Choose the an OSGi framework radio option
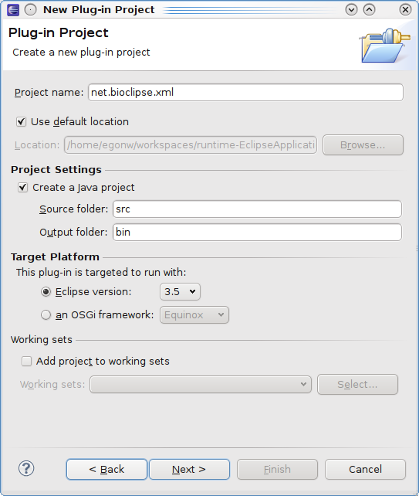 (x=46, y=314)
